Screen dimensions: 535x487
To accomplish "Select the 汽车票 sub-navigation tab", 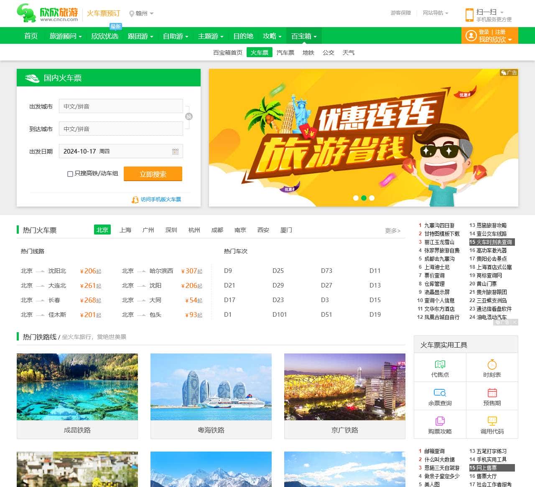I will (285, 53).
